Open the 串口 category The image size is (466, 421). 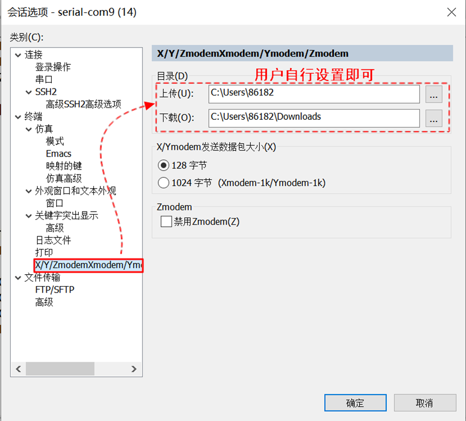[x=44, y=79]
